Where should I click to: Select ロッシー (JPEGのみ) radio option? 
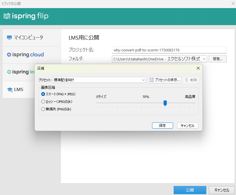click(43, 102)
